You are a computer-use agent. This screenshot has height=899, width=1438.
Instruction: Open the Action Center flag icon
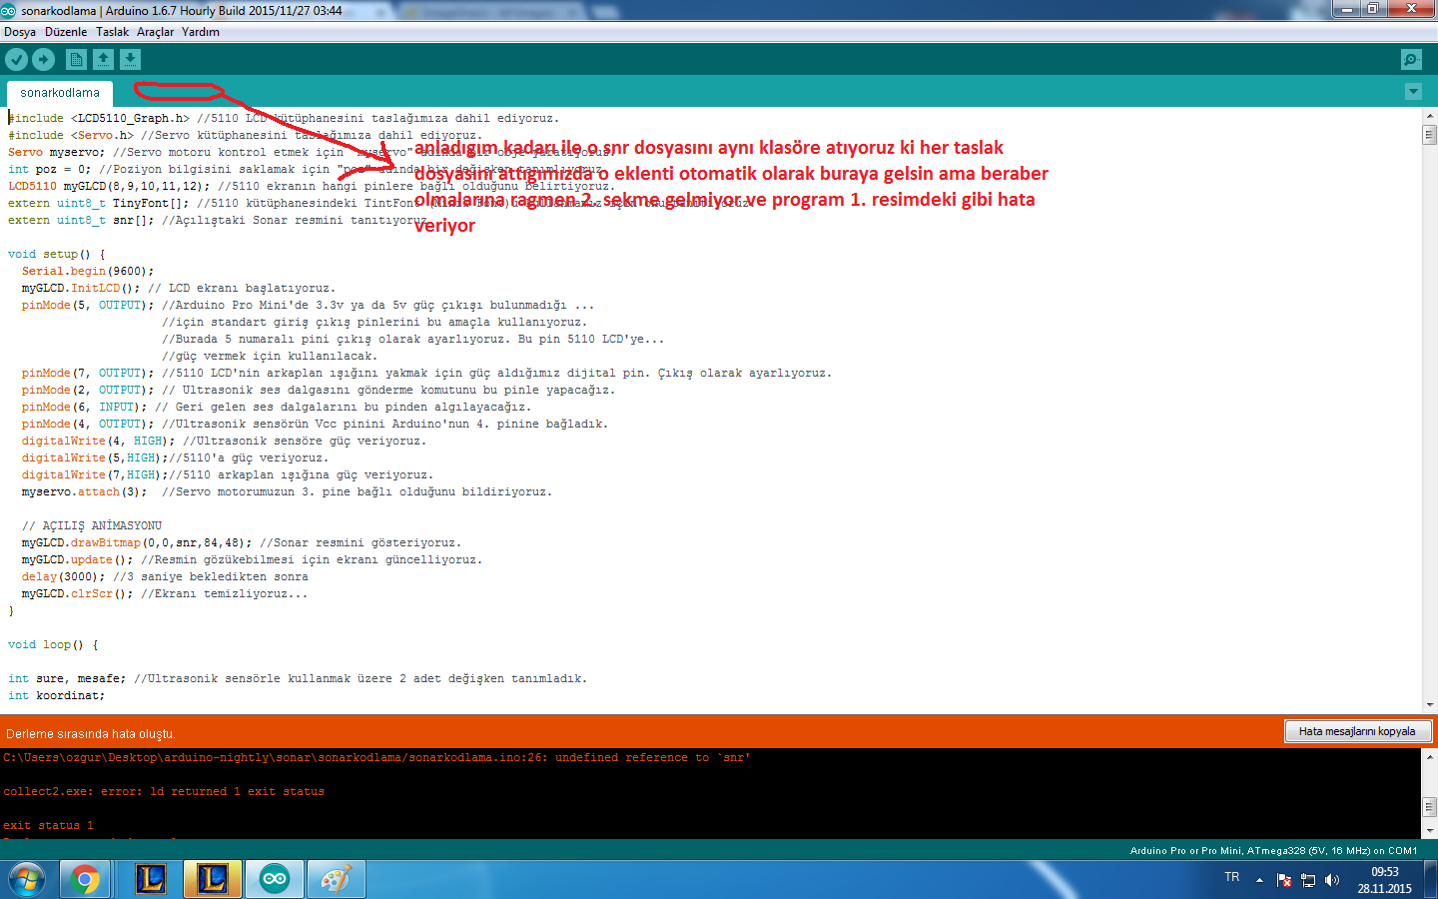click(x=1284, y=880)
